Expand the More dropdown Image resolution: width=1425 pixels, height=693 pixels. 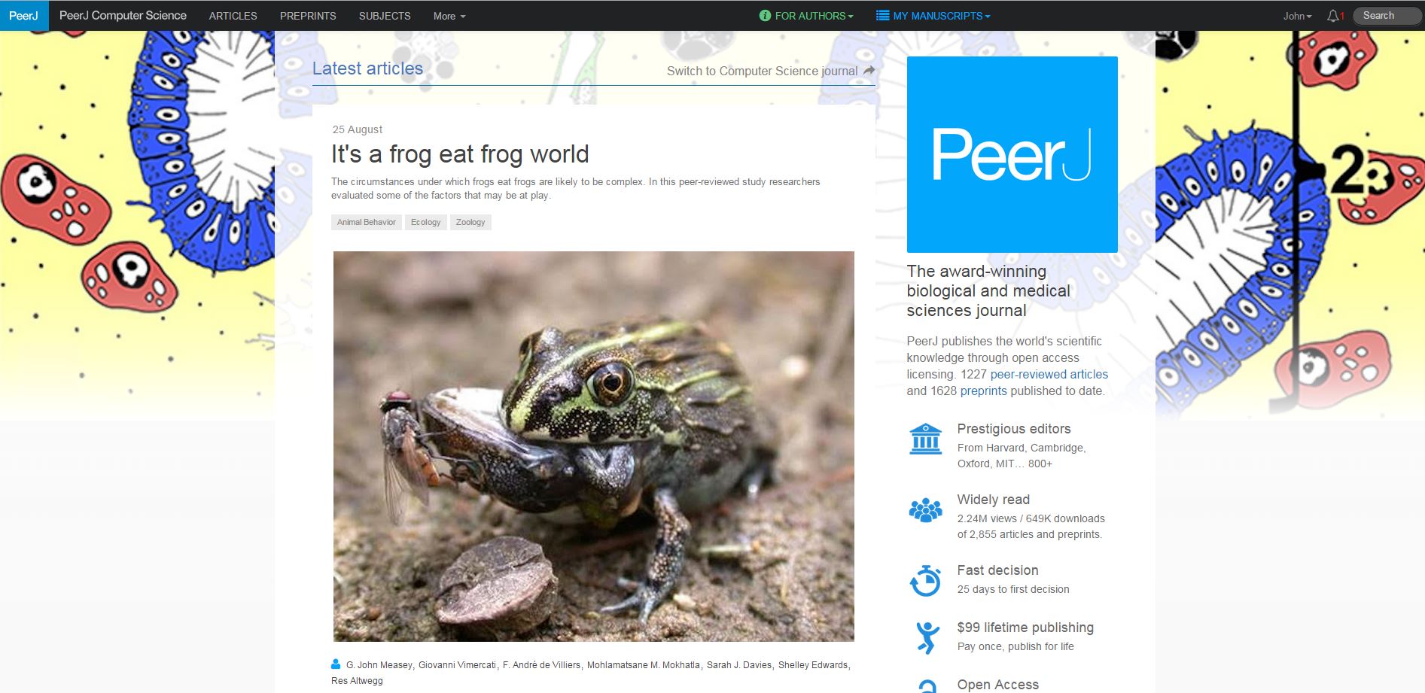tap(449, 16)
